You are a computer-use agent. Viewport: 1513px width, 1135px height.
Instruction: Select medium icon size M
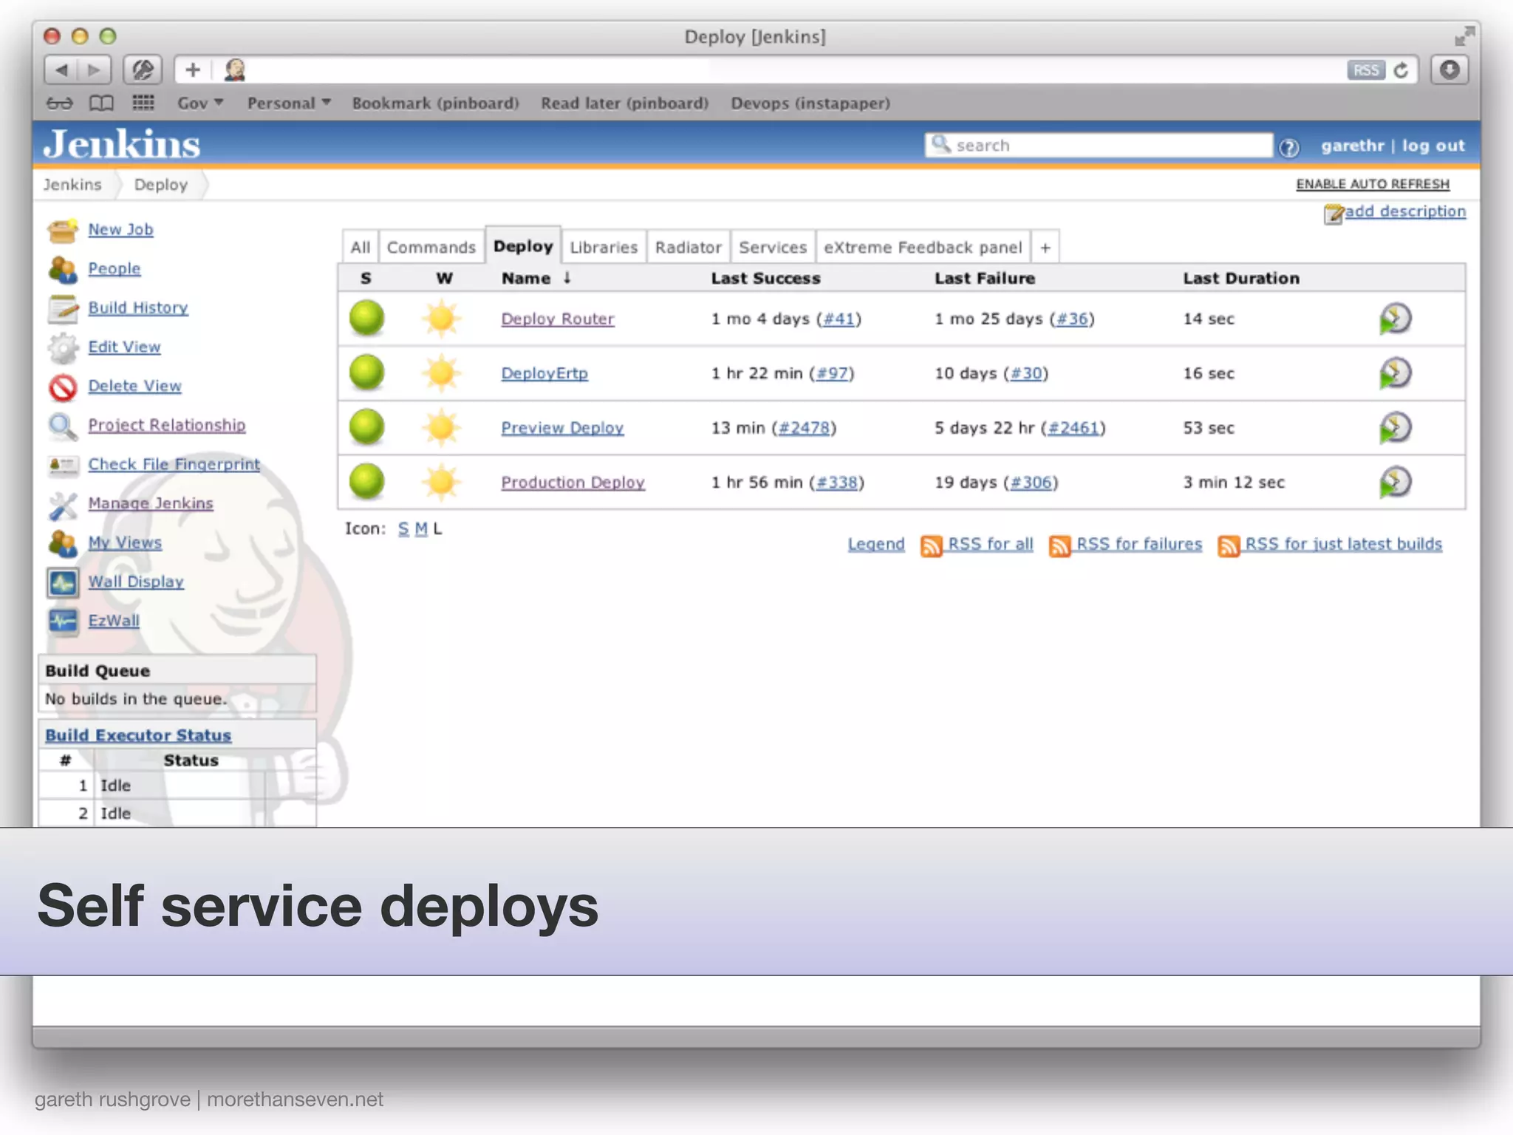tap(421, 529)
